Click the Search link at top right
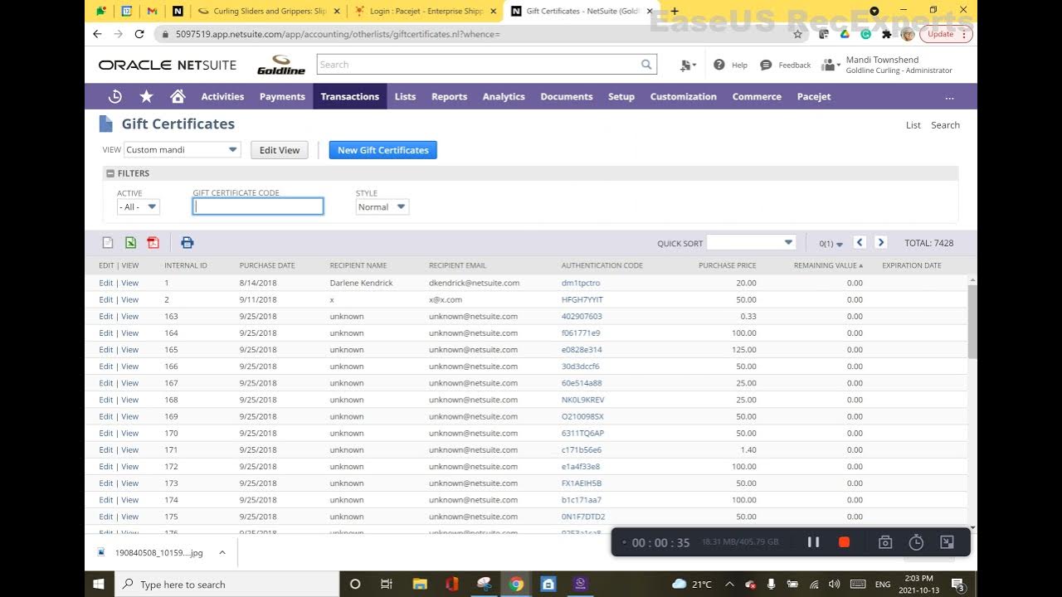This screenshot has width=1062, height=597. (x=945, y=125)
